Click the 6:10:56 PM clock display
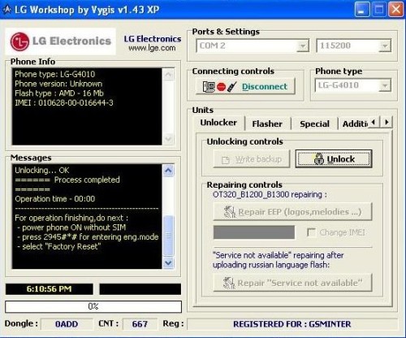406x338 pixels. pyautogui.click(x=49, y=289)
